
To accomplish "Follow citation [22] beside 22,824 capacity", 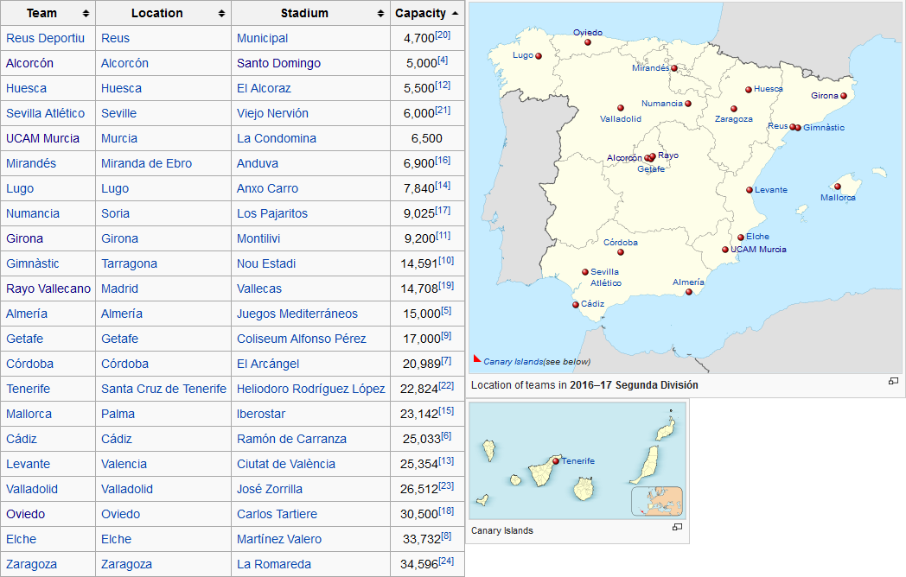I will coord(446,385).
